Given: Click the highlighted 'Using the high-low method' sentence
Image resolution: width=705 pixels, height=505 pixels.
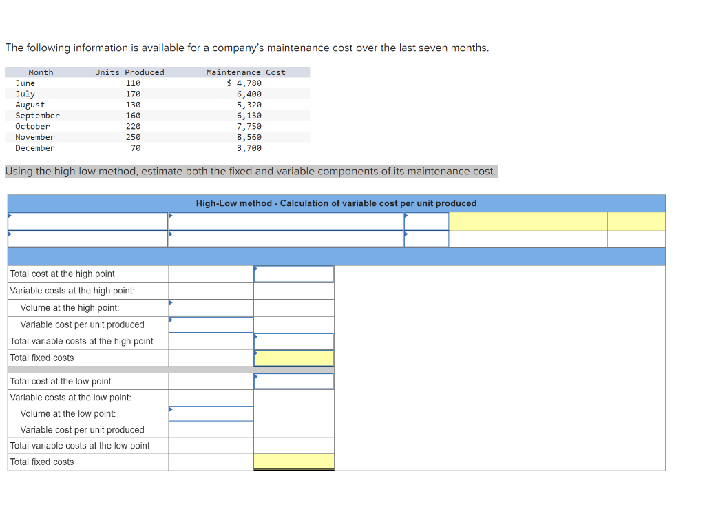Looking at the screenshot, I should (x=251, y=172).
